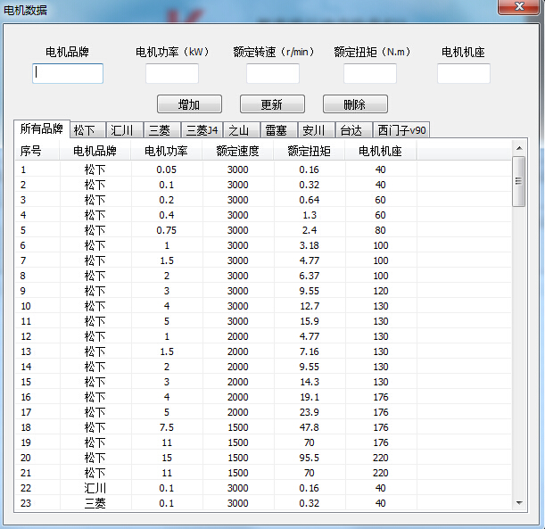
Task: Click the 电机机座 input field
Action: (464, 73)
